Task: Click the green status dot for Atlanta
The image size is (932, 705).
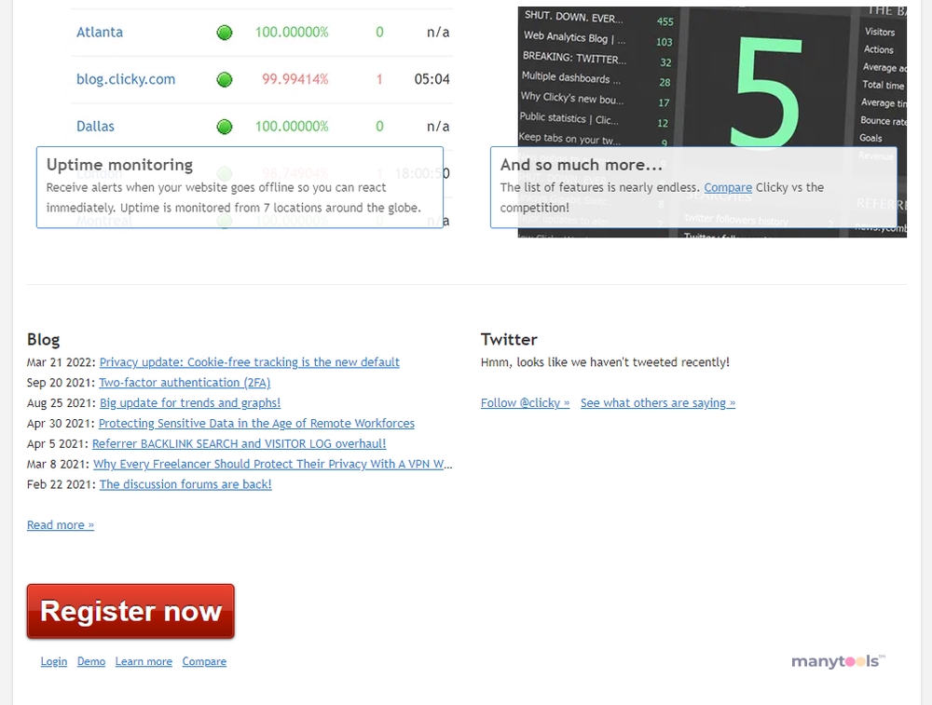Action: pyautogui.click(x=224, y=32)
